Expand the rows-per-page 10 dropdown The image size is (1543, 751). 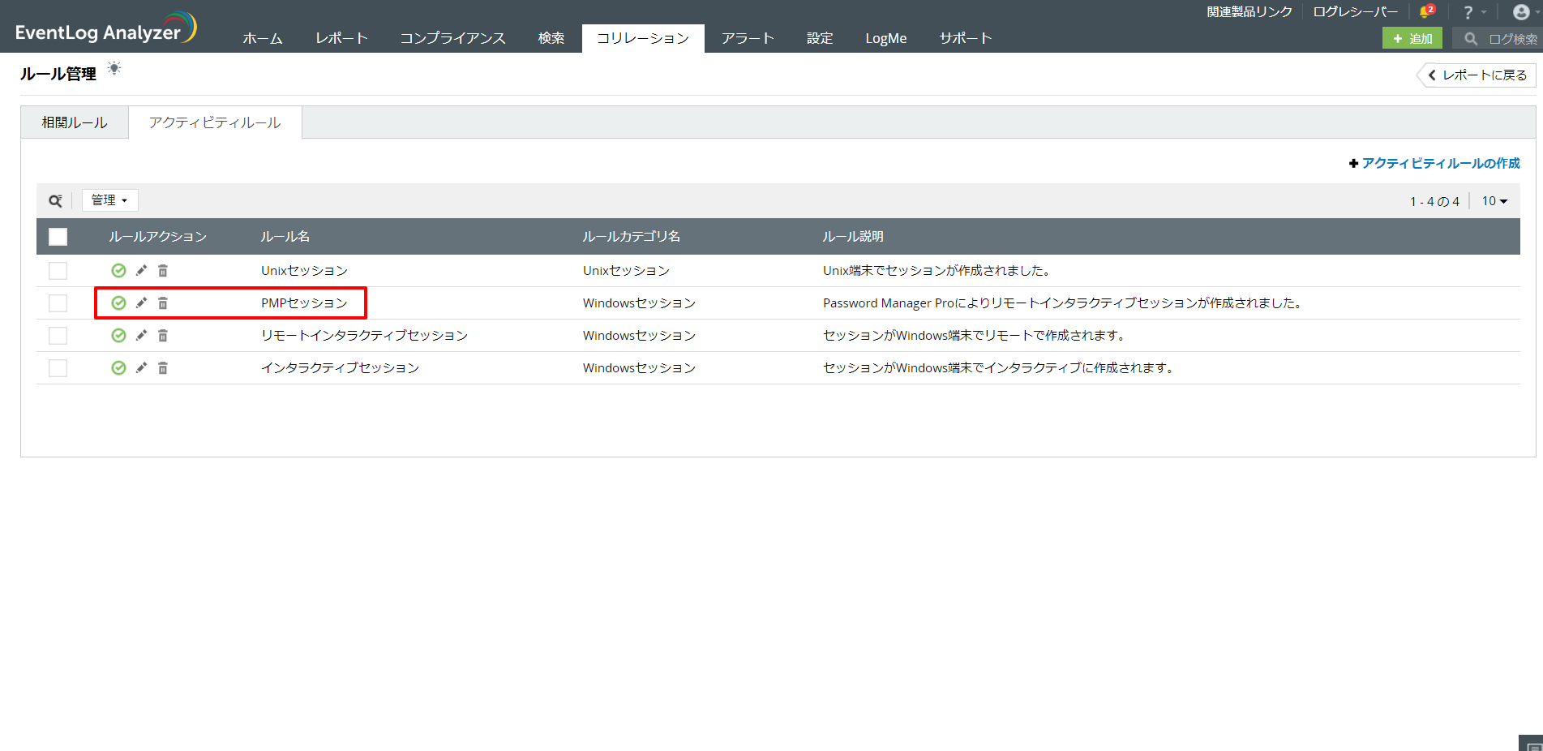pyautogui.click(x=1494, y=201)
